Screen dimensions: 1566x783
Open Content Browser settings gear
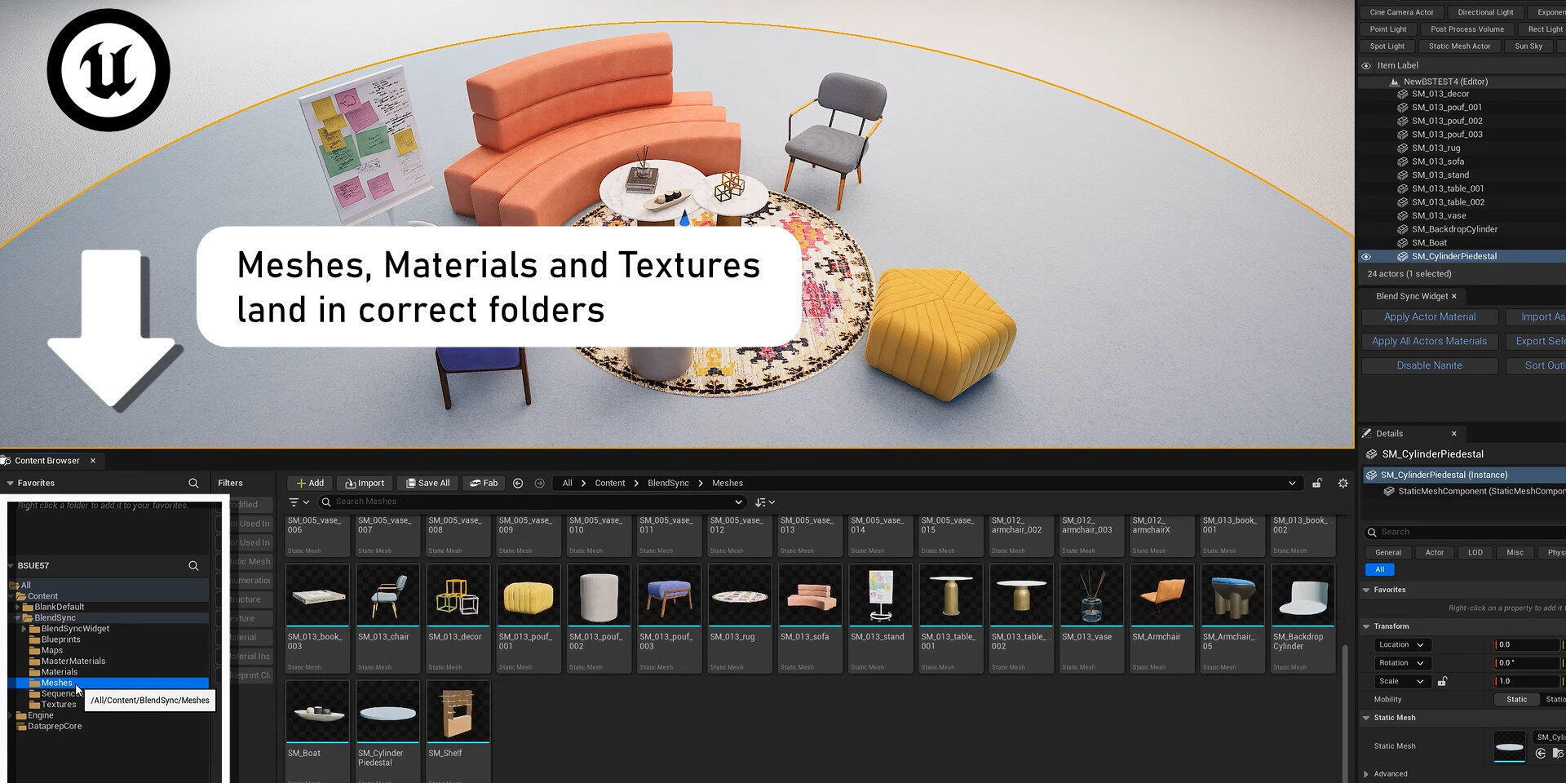(1343, 483)
